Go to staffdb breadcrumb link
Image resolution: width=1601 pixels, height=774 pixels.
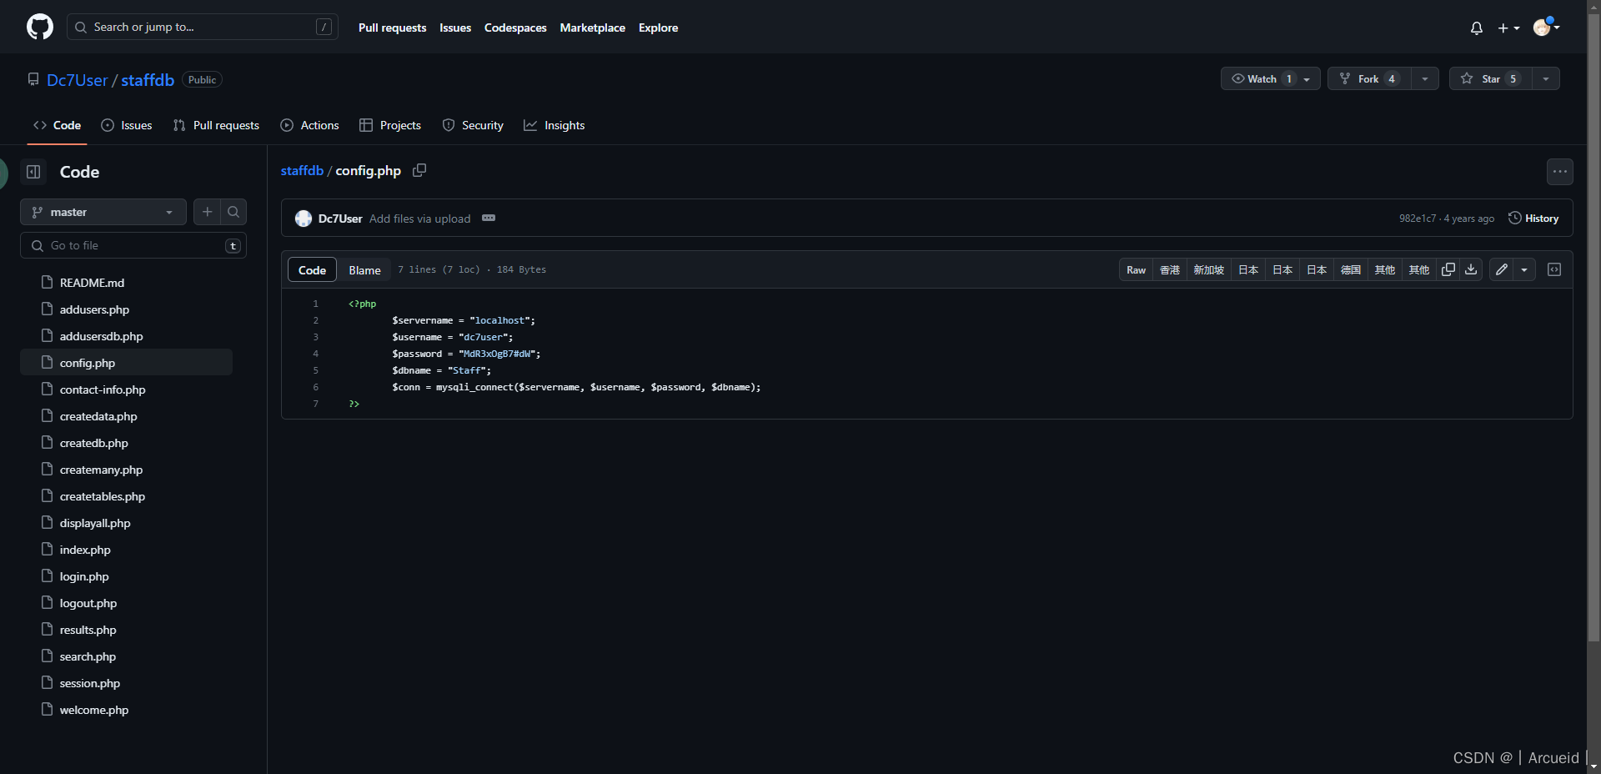pyautogui.click(x=302, y=170)
